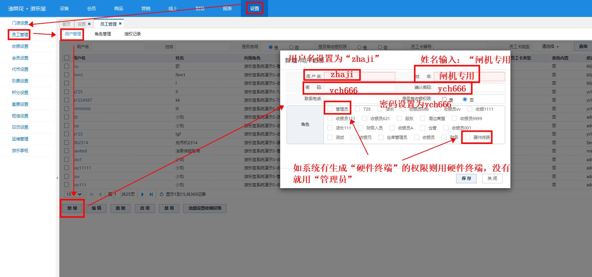Check the 仓库管理员 role checkbox
This screenshot has height=277, width=592.
381,137
